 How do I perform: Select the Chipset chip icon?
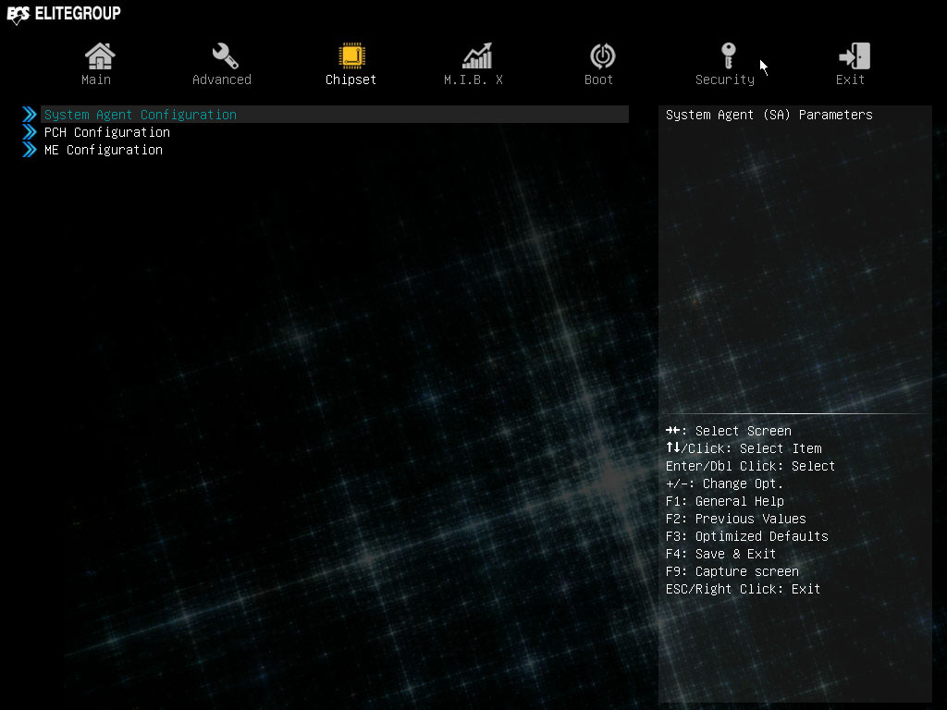point(351,56)
